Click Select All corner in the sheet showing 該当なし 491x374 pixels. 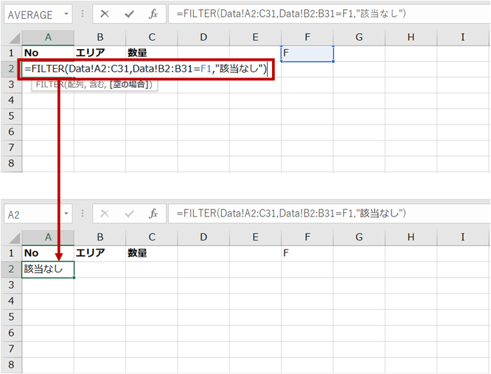pyautogui.click(x=11, y=237)
